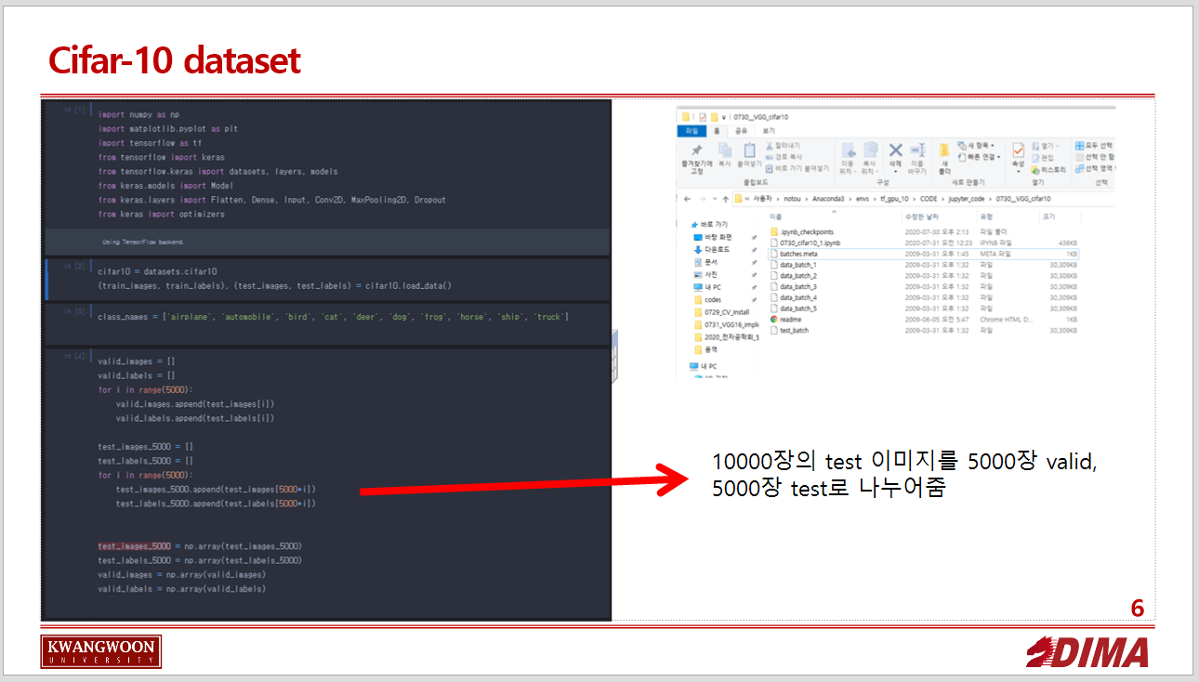Open the Easy access (빠른 연결) dropdown
This screenshot has height=682, width=1199.
click(979, 156)
